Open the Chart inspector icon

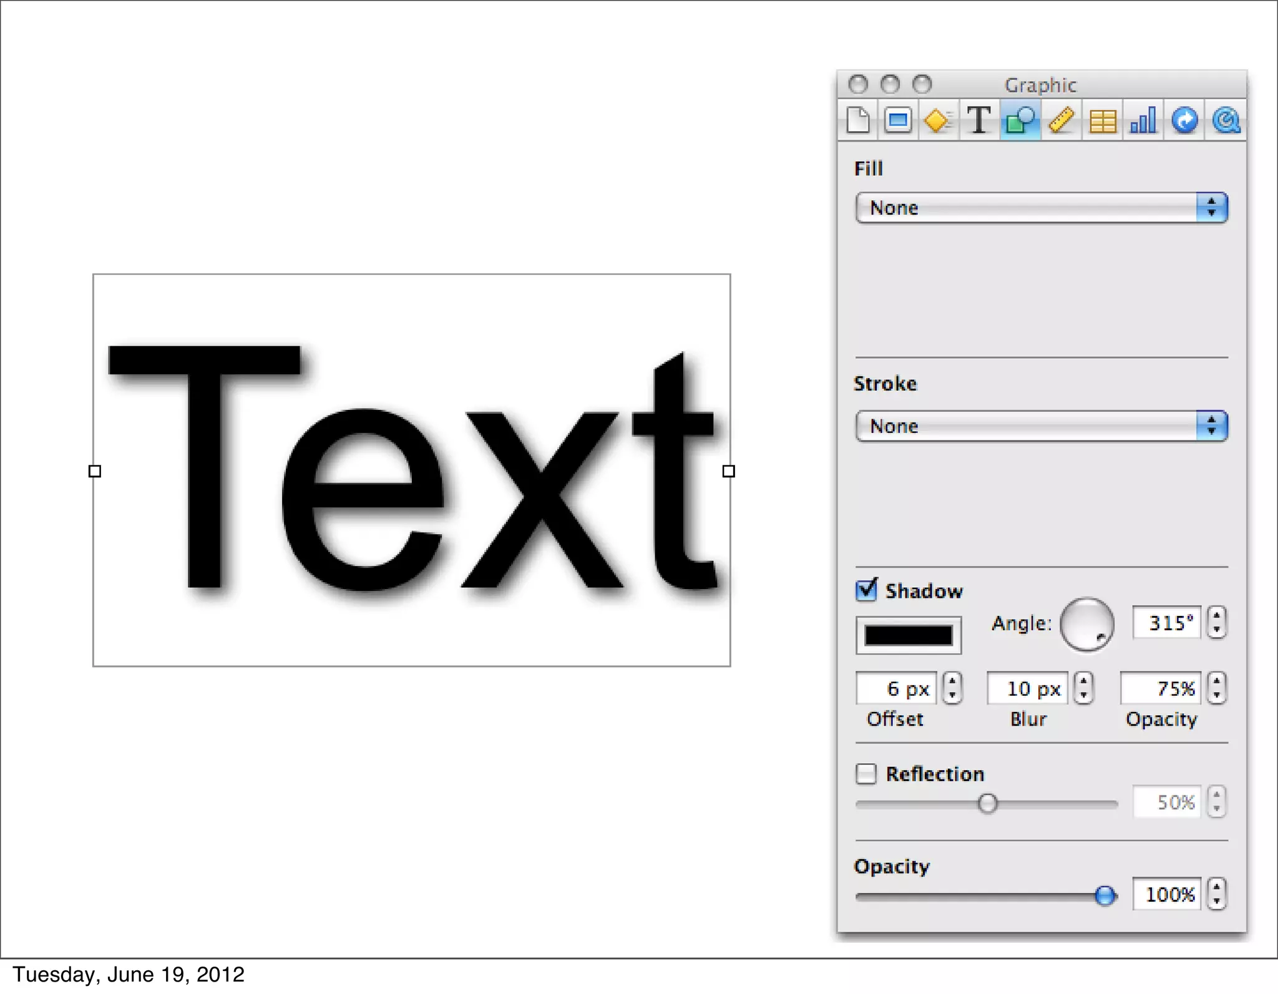[x=1143, y=120]
